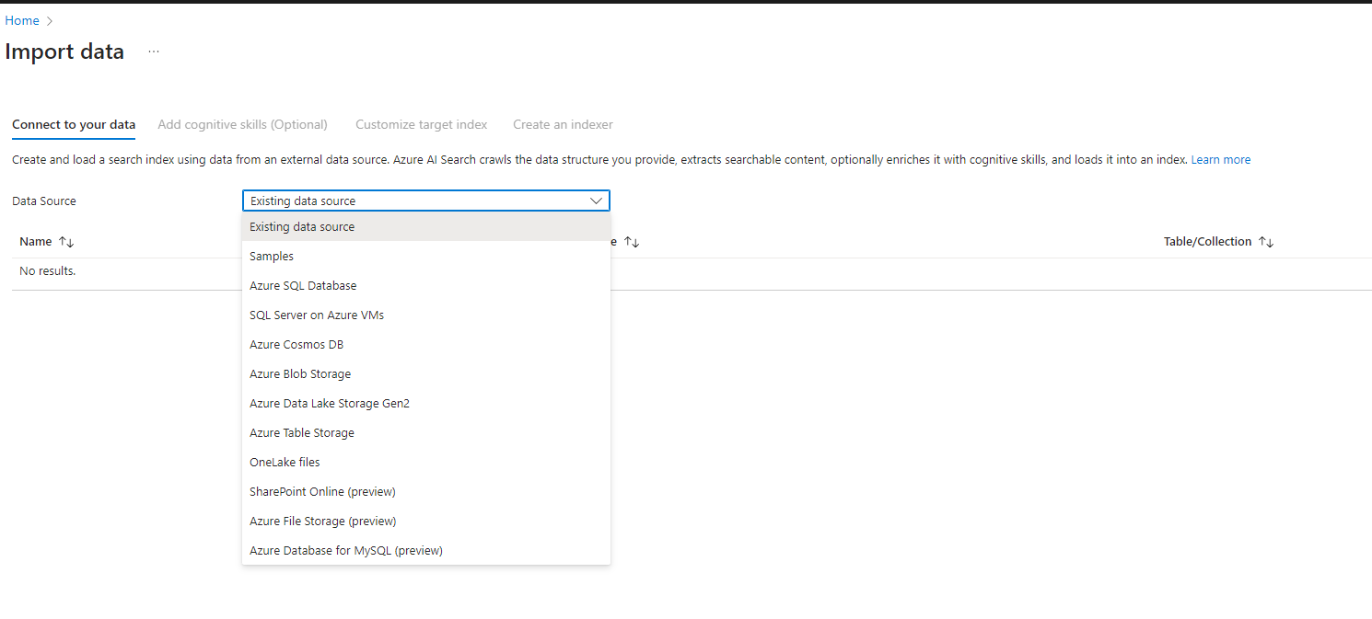Click the Home breadcrumb link
The image size is (1372, 619).
click(22, 20)
